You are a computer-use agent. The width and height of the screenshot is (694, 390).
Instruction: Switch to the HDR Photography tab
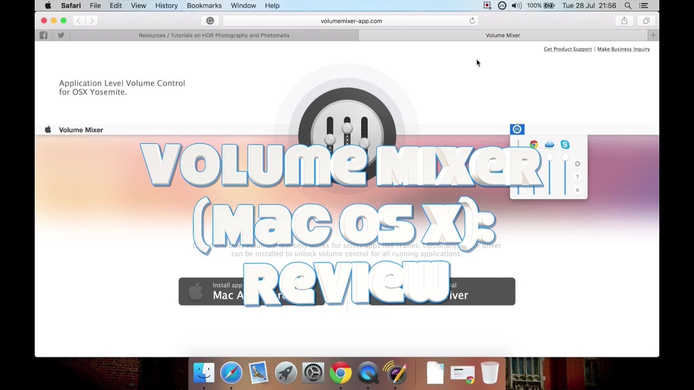click(214, 35)
